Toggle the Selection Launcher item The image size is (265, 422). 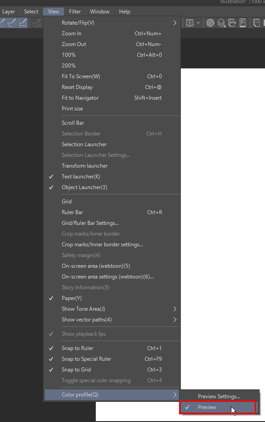tap(112, 144)
